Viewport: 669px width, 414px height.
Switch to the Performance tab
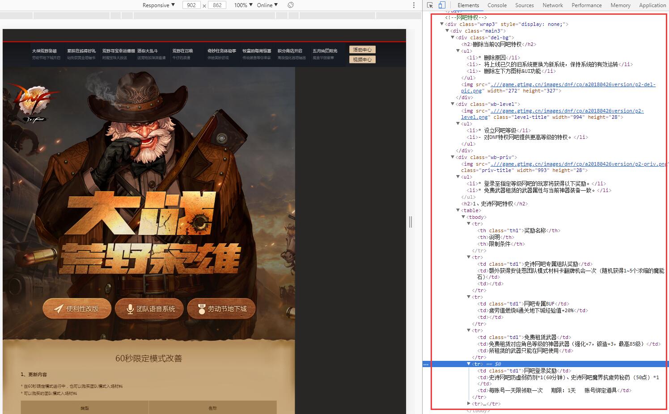pyautogui.click(x=587, y=5)
